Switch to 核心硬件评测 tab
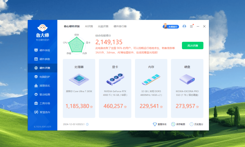 point(72,26)
